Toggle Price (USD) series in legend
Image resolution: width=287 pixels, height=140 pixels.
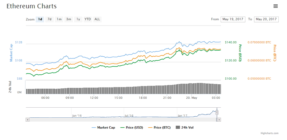(132, 127)
